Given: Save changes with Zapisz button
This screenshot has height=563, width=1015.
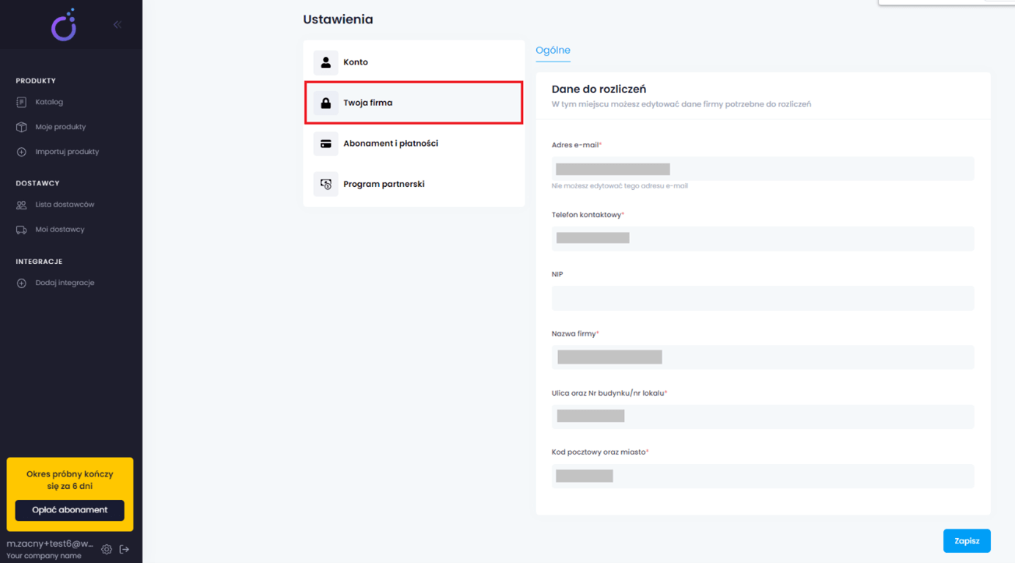Looking at the screenshot, I should click(967, 541).
